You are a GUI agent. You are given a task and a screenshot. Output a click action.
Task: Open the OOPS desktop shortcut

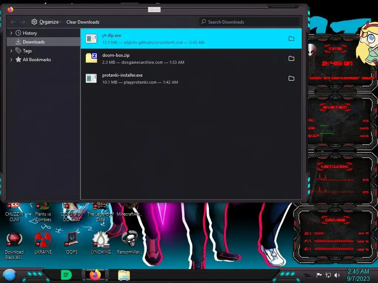[72, 243]
